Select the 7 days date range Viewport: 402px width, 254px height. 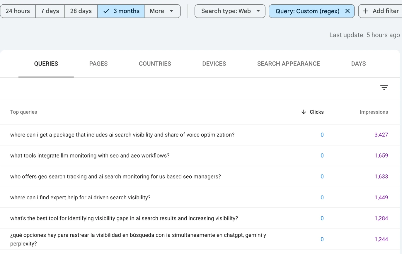pyautogui.click(x=50, y=11)
